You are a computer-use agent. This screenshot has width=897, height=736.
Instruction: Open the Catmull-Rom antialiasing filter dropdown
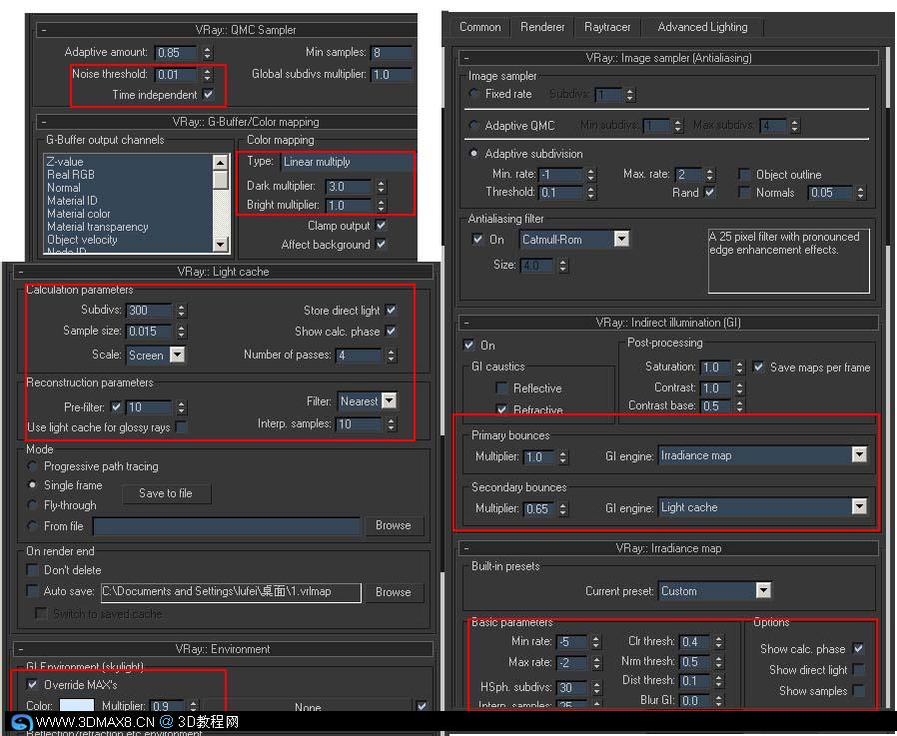tap(621, 239)
